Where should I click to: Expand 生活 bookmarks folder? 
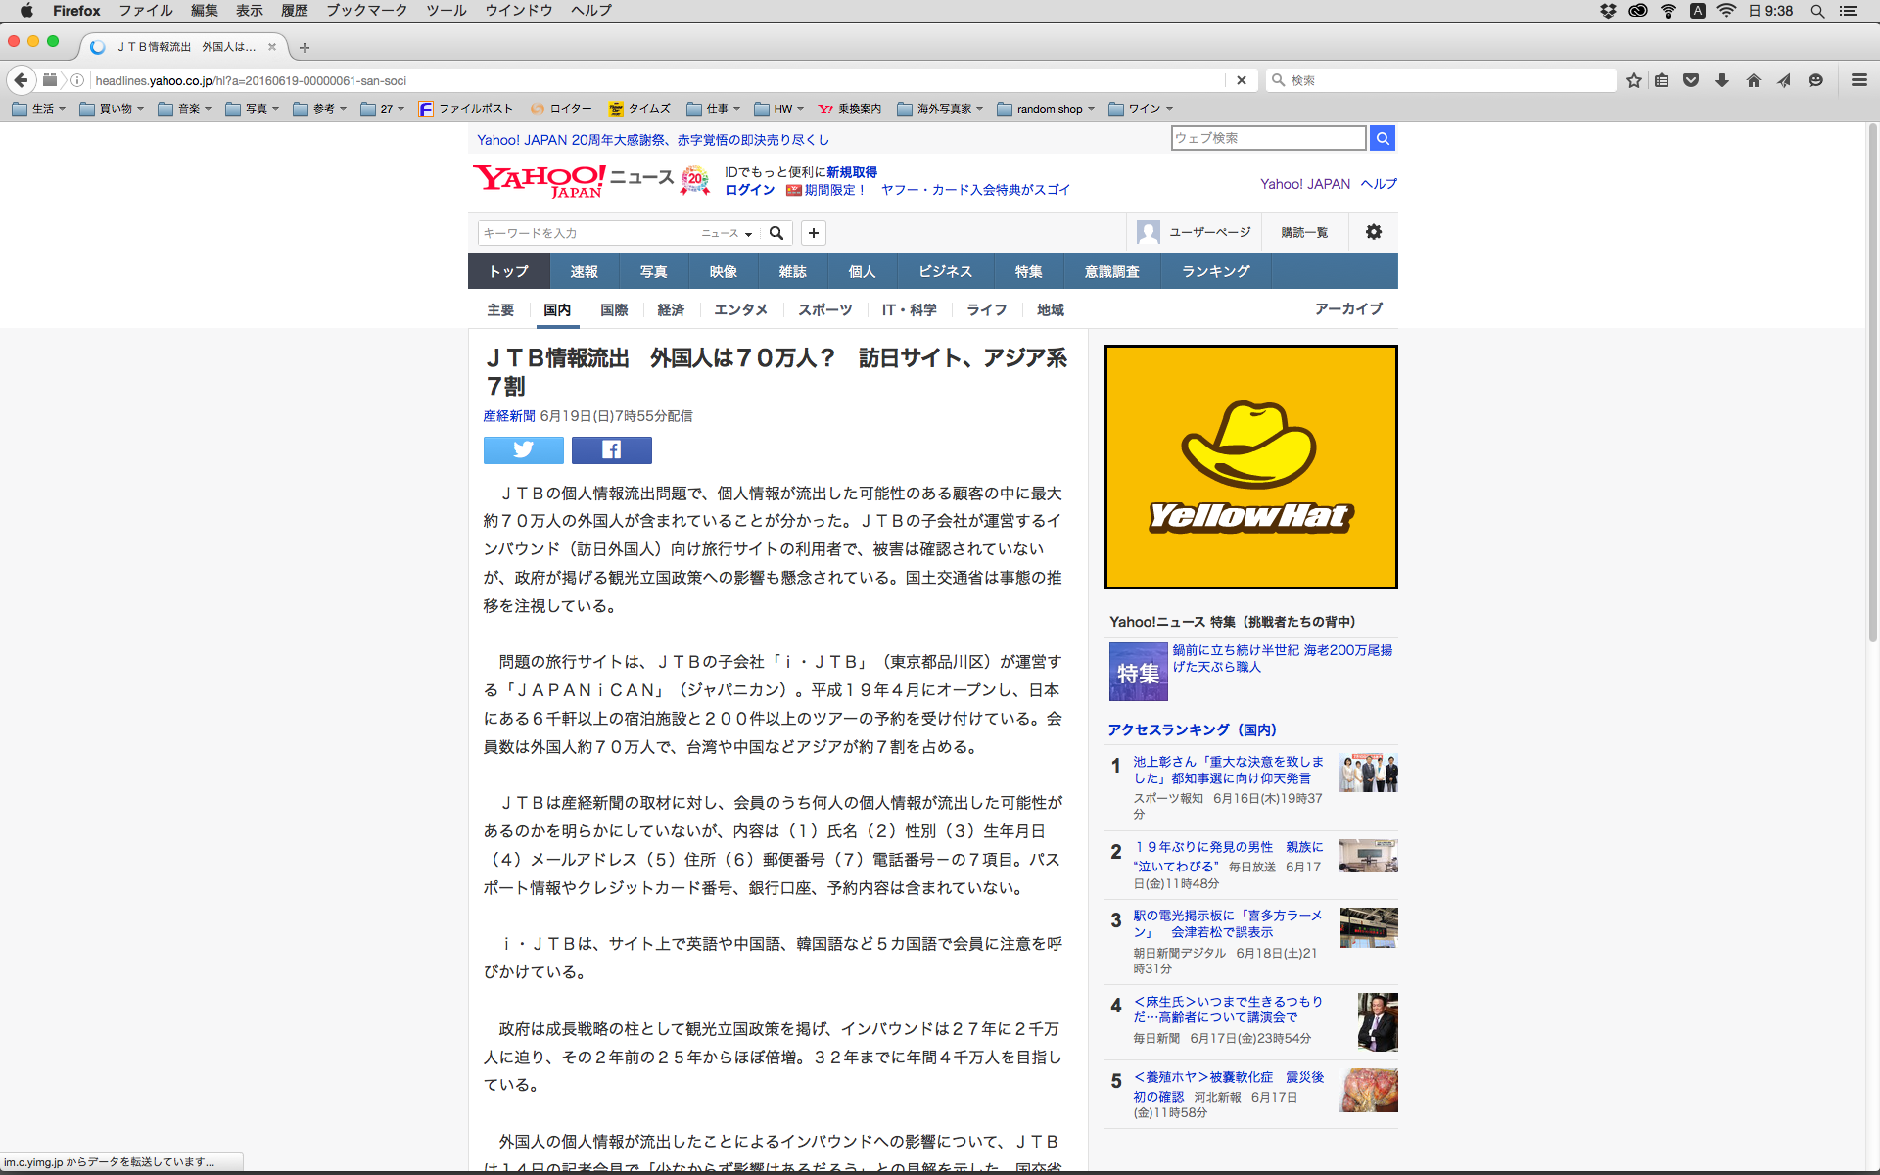pyautogui.click(x=39, y=109)
